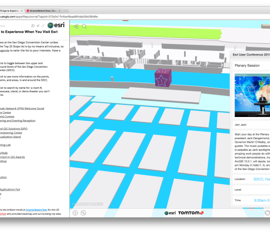Click the Plenary Session photo thumbnail

tap(252, 95)
